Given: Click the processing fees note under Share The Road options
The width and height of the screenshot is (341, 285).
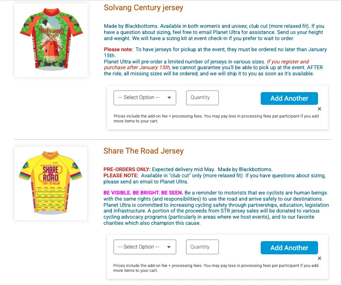Looking at the screenshot, I should (216, 268).
